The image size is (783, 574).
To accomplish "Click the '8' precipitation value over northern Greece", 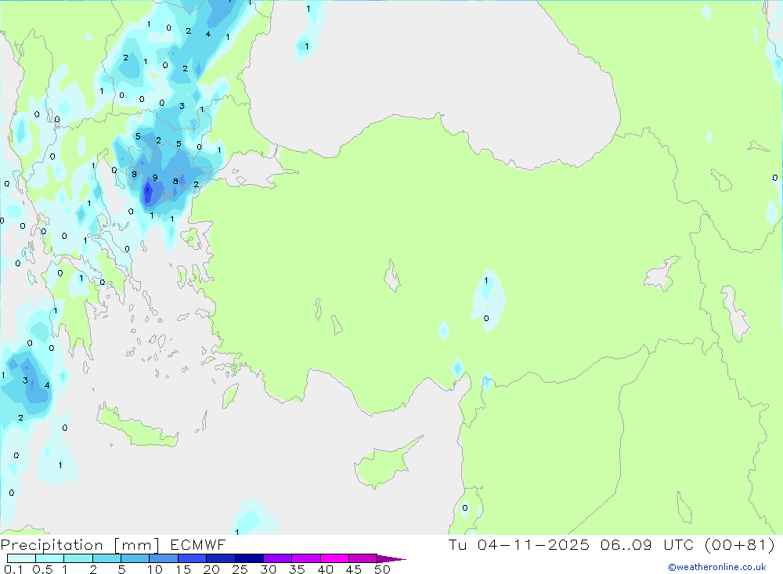I will (175, 182).
